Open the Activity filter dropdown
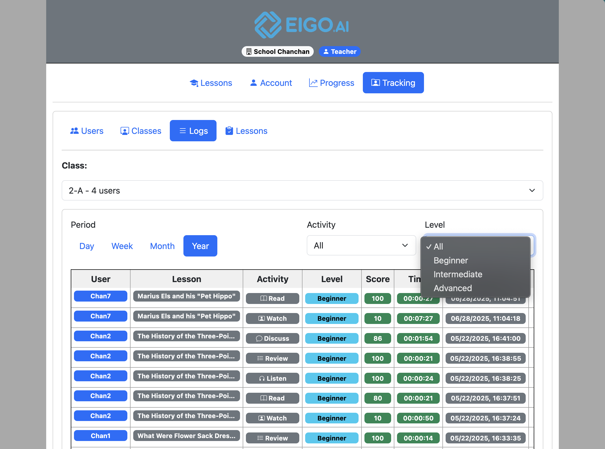Viewport: 605px width, 449px height. pos(361,245)
